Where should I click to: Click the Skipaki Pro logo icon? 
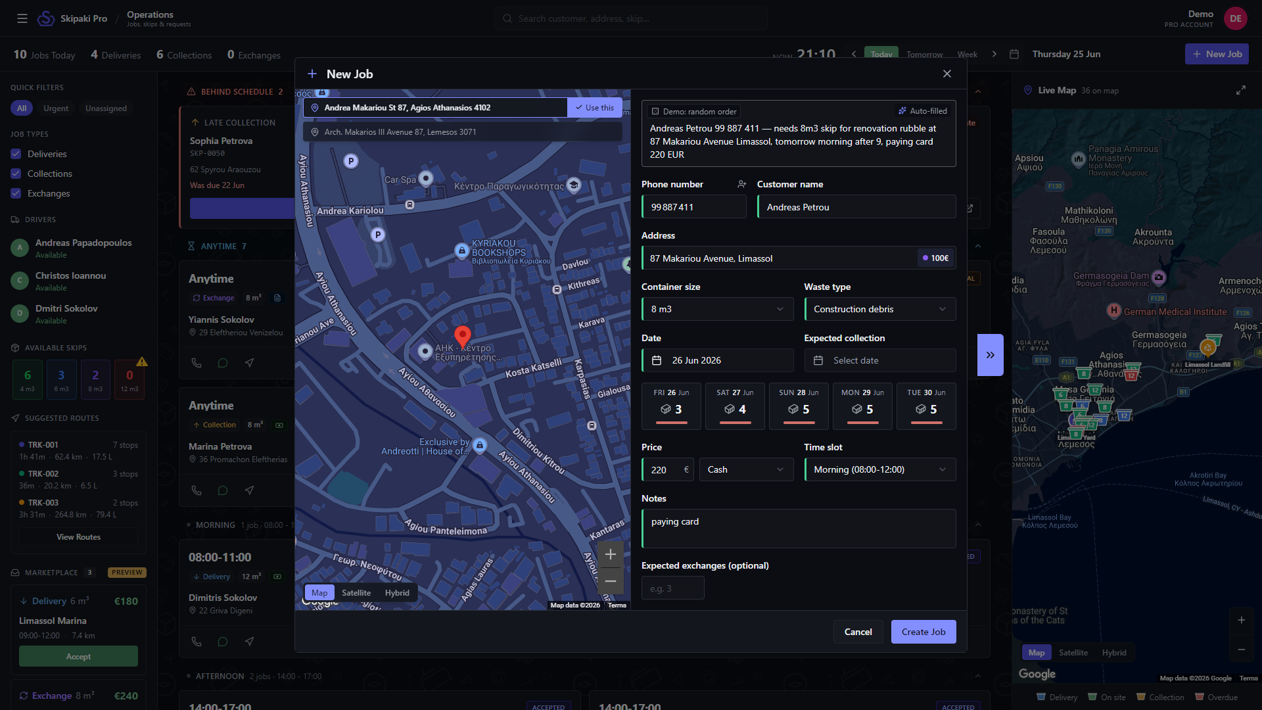45,18
